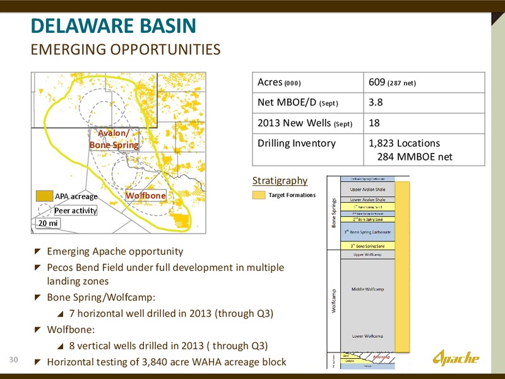Click the '3rd Bone Spring Sand' layer
Image resolution: width=505 pixels, height=379 pixels.
367,246
